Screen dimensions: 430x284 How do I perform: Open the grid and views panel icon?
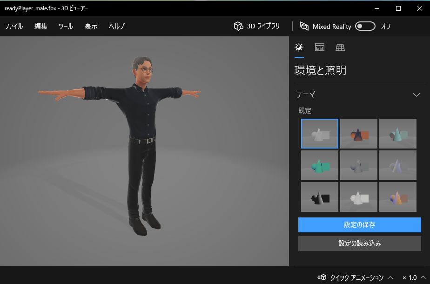pos(340,47)
